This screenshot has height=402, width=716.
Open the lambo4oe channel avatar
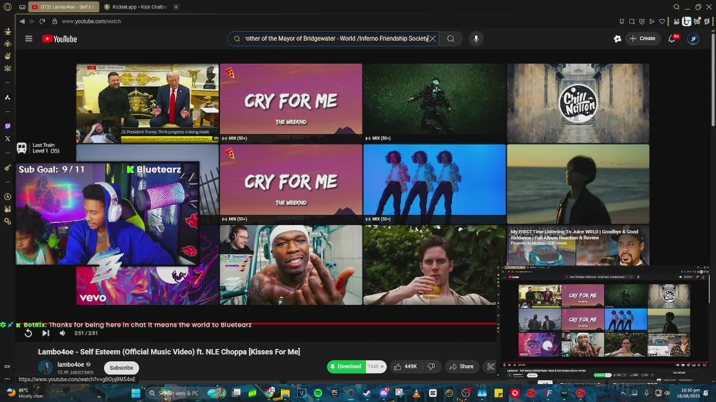click(45, 368)
